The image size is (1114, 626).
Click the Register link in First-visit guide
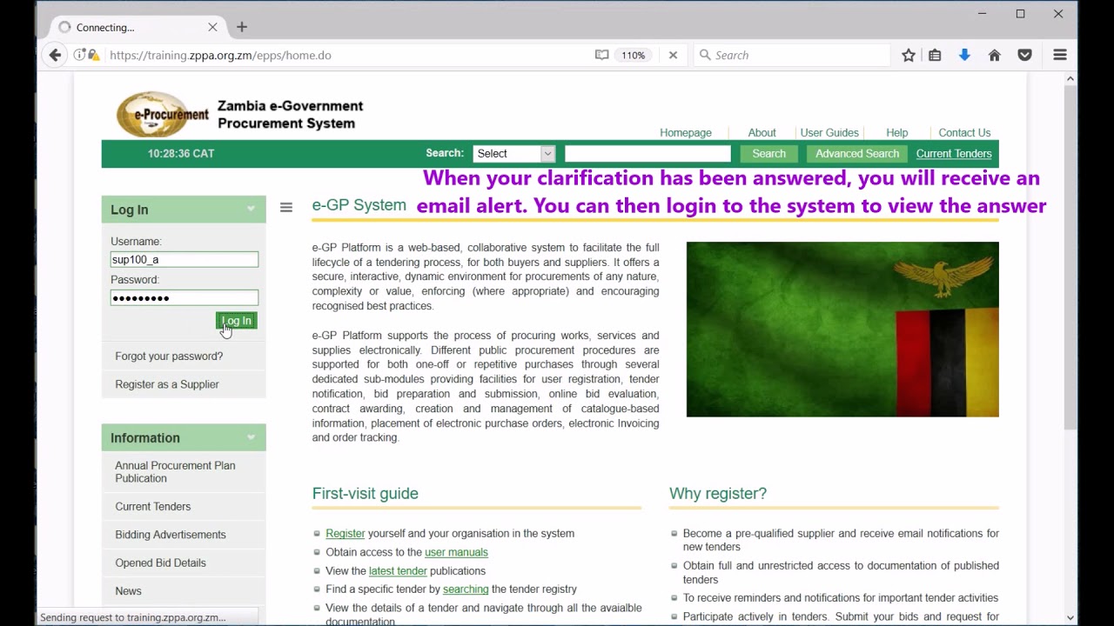[x=346, y=534]
